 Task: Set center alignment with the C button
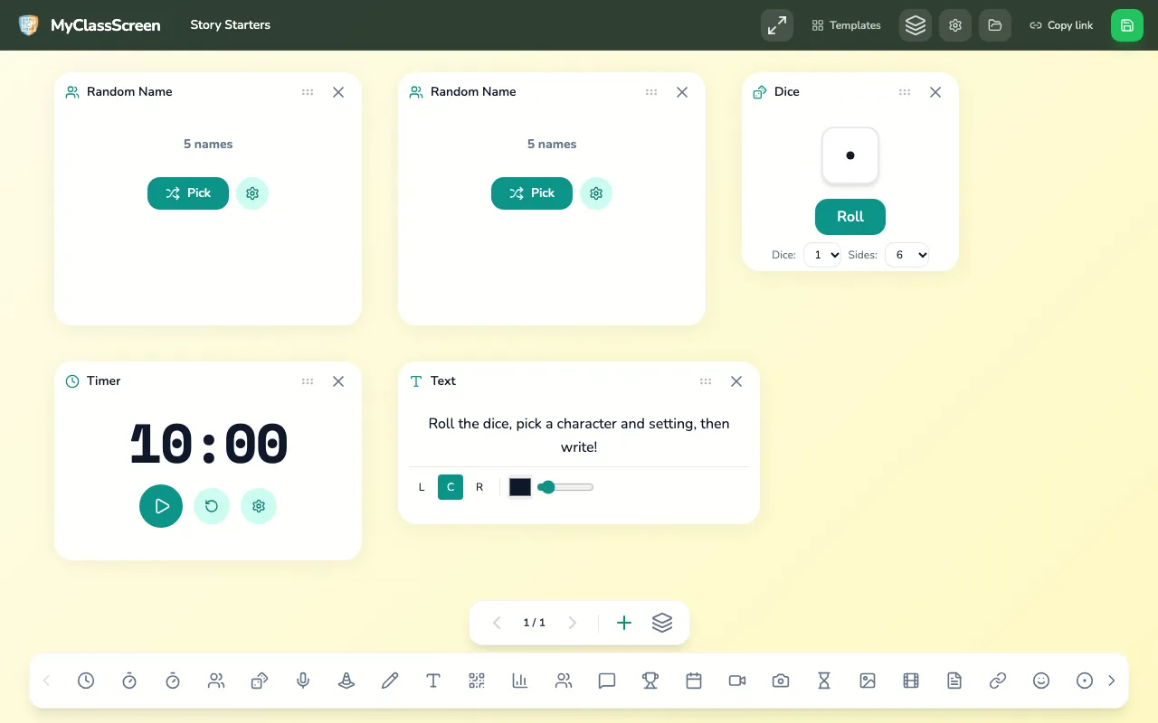click(451, 487)
